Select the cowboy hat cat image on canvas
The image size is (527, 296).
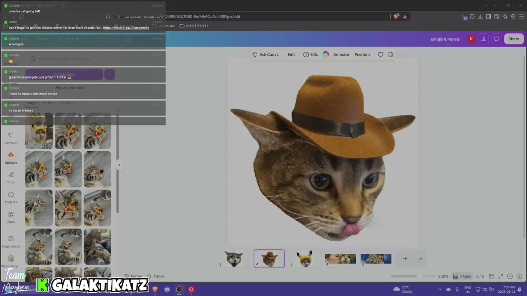pos(323,158)
